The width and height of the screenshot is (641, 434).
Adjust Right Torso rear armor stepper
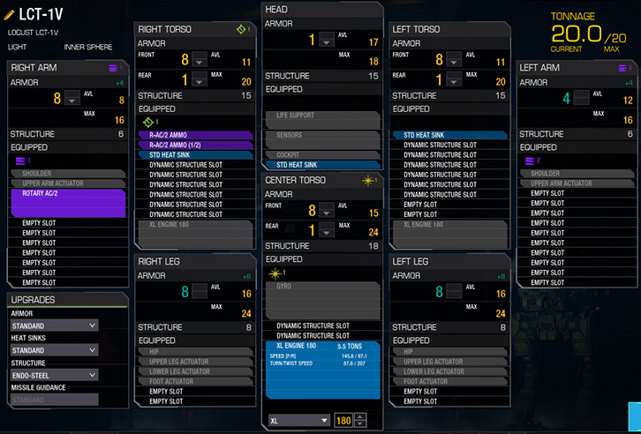[x=199, y=79]
